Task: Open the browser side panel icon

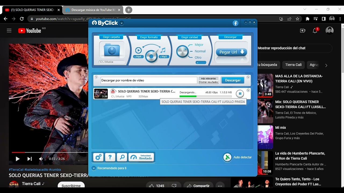Action: [324, 19]
